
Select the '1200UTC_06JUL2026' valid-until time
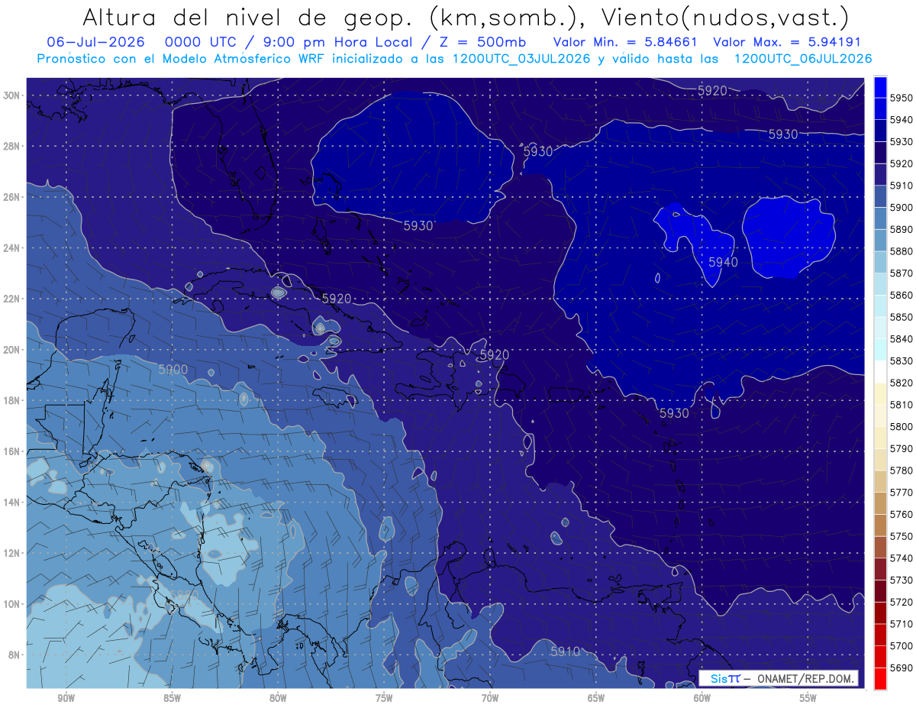[803, 58]
